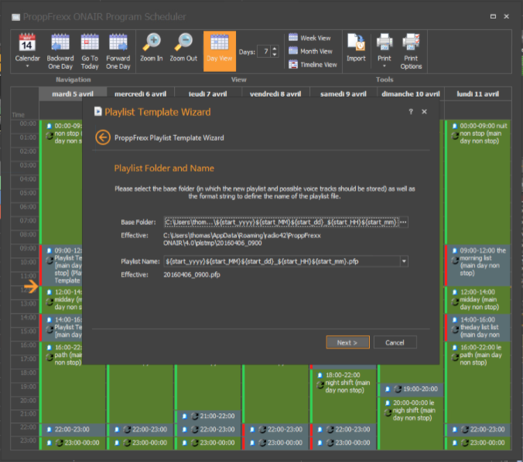Open wizard help question mark
The width and height of the screenshot is (523, 462).
(411, 111)
